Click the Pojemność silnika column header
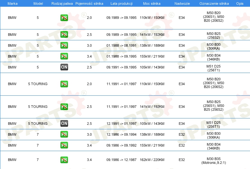Screen dimensions: 250x169 point(89,4)
